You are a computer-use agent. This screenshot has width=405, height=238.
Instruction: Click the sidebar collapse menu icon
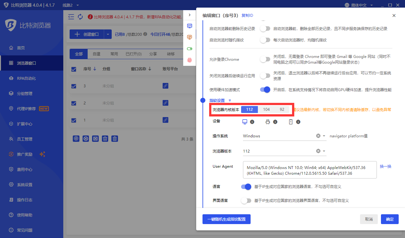pyautogui.click(x=71, y=17)
